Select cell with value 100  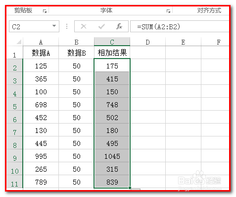pos(41,91)
